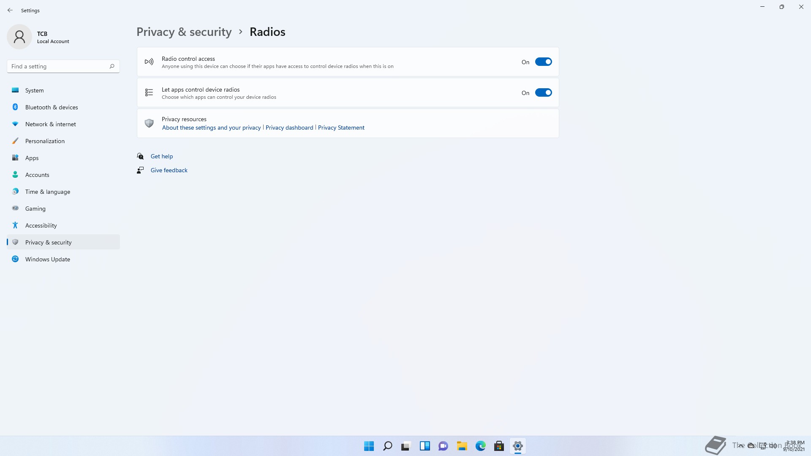
Task: Select System in the sidebar
Action: [63, 90]
